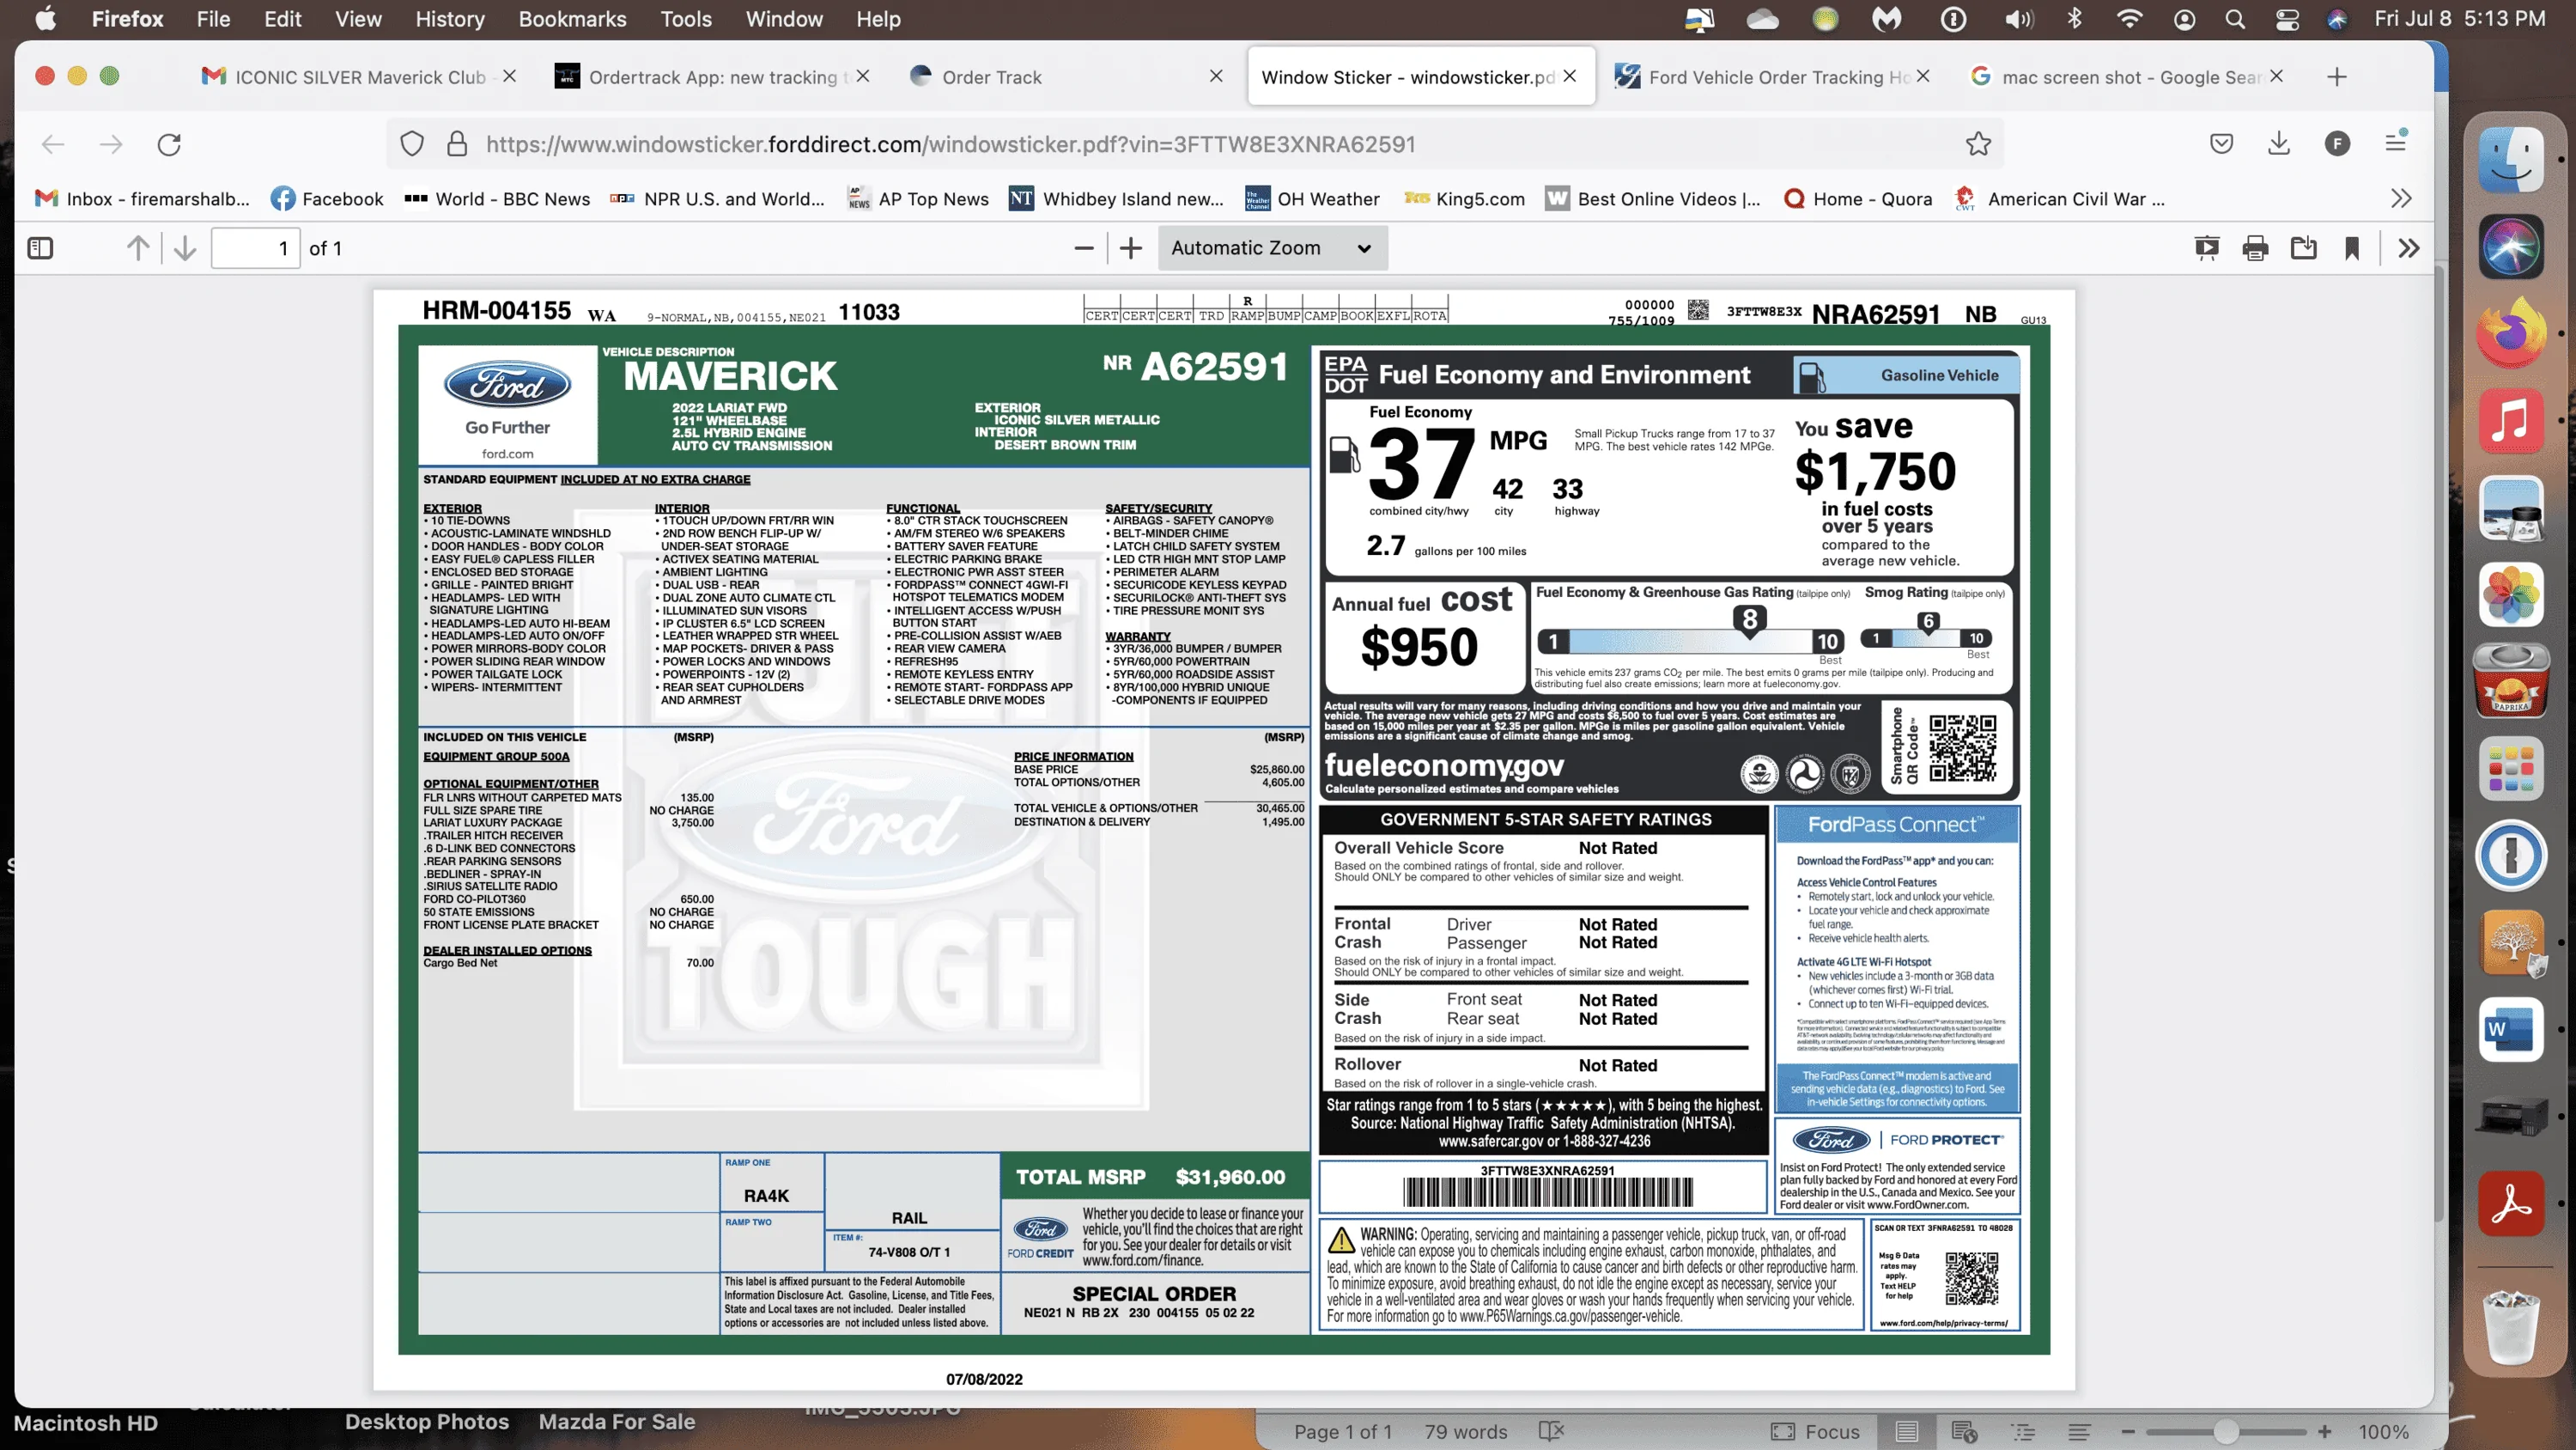Zoom in with the plus button
Viewport: 2576px width, 1450px height.
[1131, 248]
